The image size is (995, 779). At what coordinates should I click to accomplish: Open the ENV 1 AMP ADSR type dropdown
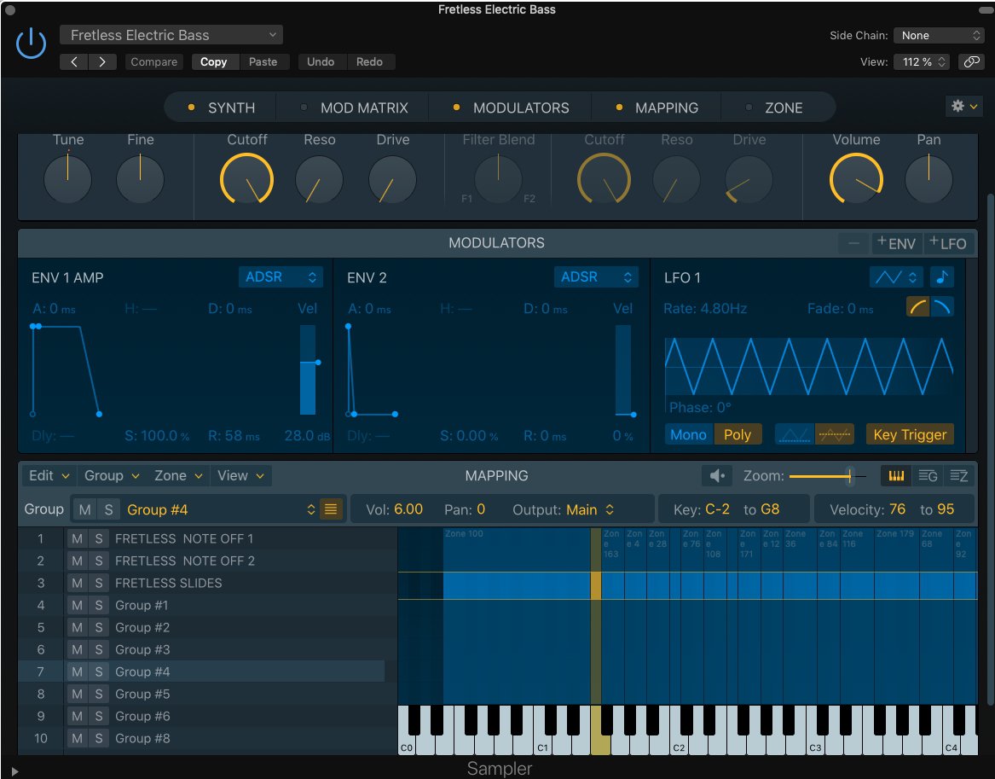tap(281, 277)
